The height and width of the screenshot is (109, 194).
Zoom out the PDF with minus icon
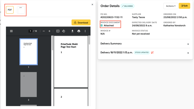44,31
